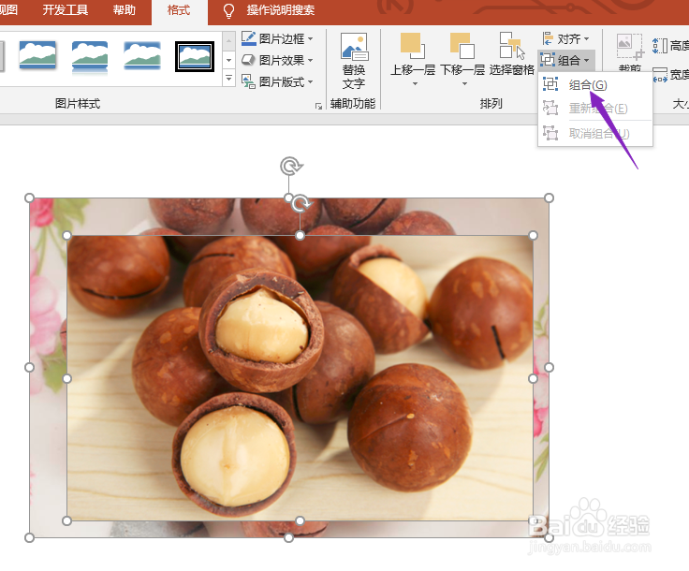Open the 图片边框 dropdown arrow
Viewport: 689px width, 571px height.
310,38
